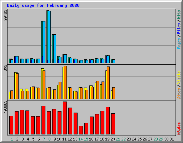Click day label 11 on the x-axis

click(x=64, y=139)
